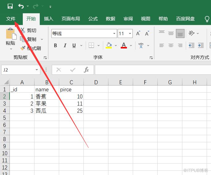Image resolution: width=211 pixels, height=175 pixels.
Task: Open phonetic guide dropdown arrow
Action: (148, 46)
